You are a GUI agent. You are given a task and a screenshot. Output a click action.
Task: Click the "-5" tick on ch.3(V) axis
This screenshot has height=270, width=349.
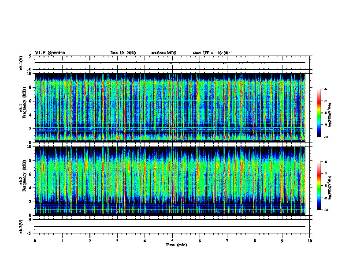[30, 233]
